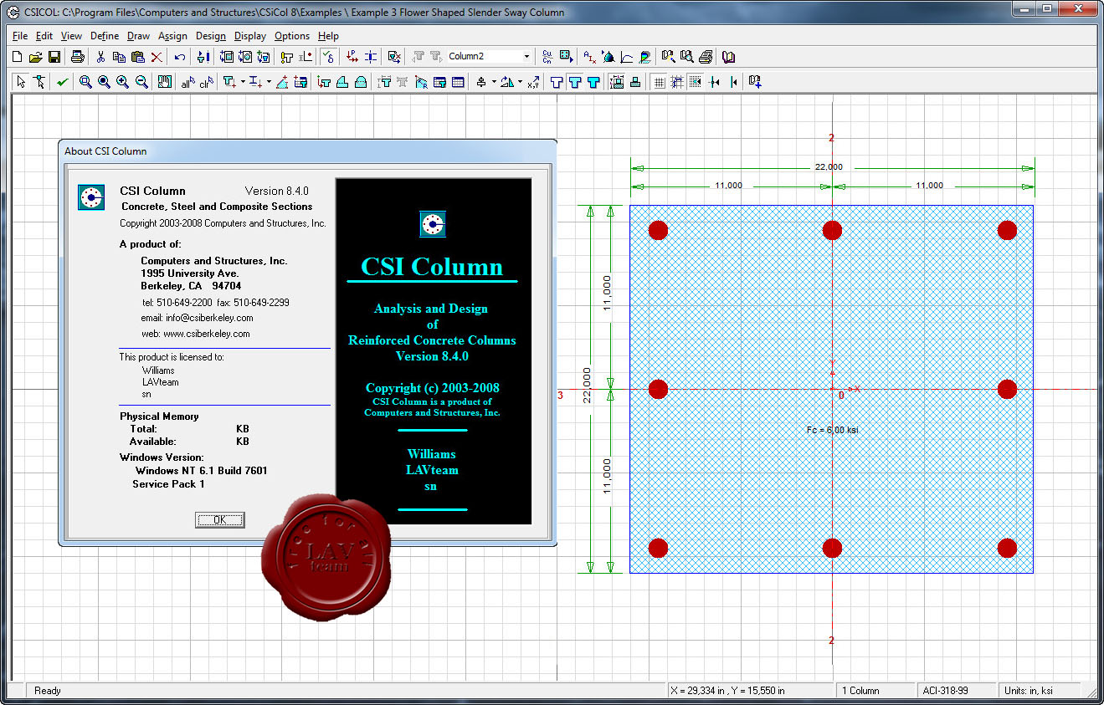
Task: Click the 22,000 horizontal dimension label
Action: pos(829,167)
